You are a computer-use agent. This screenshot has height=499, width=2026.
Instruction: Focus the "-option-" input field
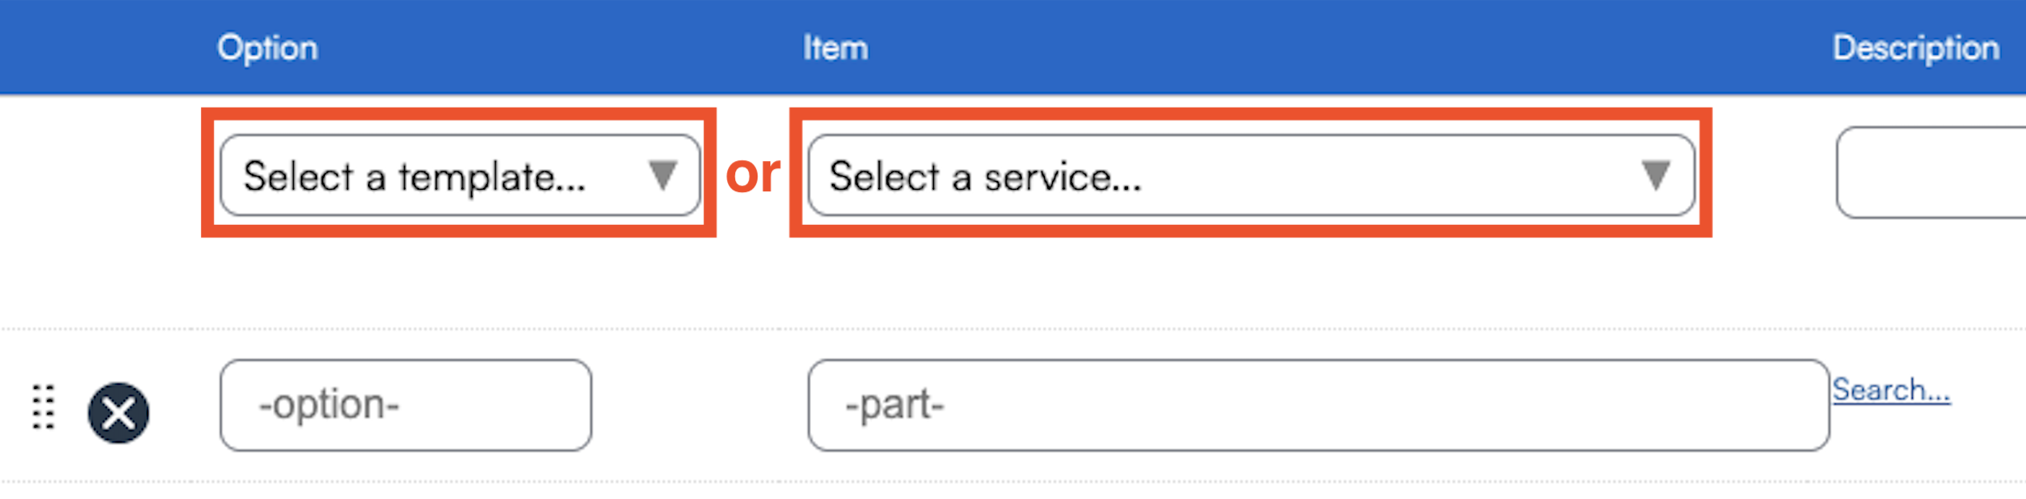406,405
